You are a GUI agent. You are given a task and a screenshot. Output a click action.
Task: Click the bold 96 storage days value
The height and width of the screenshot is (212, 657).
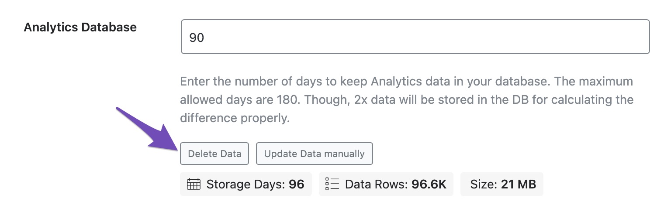tap(297, 184)
